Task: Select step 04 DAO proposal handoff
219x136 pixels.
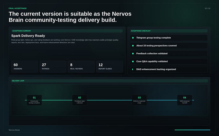Action: coord(184,100)
